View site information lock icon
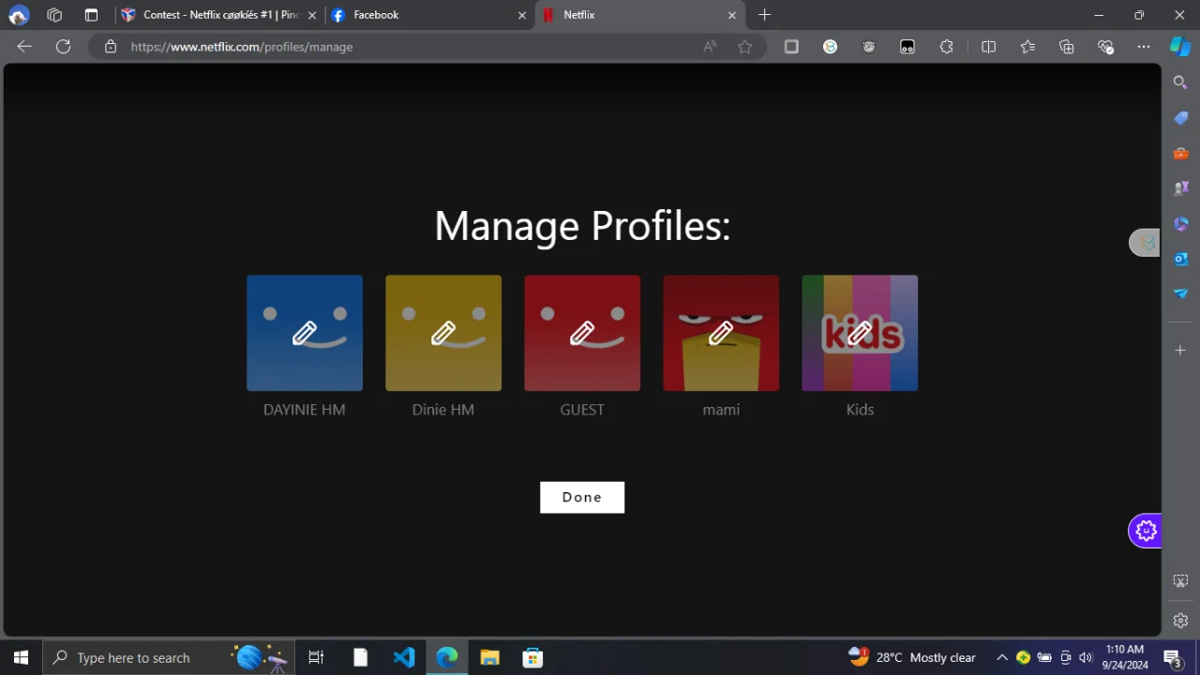 111,47
